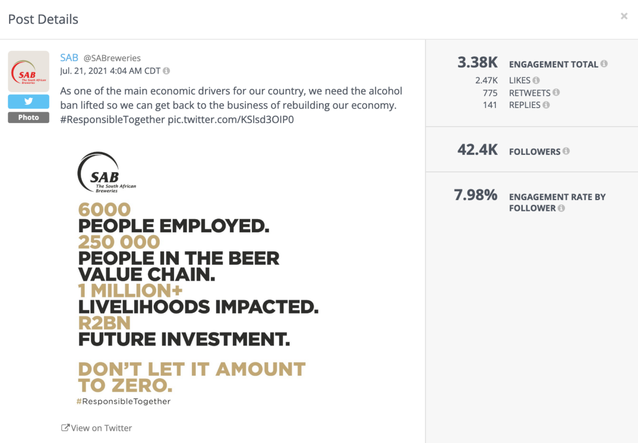Image resolution: width=638 pixels, height=443 pixels.
Task: Click the info icon next to the post timestamp
Action: (167, 70)
